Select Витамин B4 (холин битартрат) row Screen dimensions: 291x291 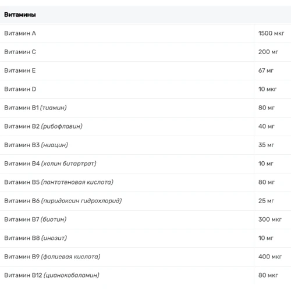[145, 164]
